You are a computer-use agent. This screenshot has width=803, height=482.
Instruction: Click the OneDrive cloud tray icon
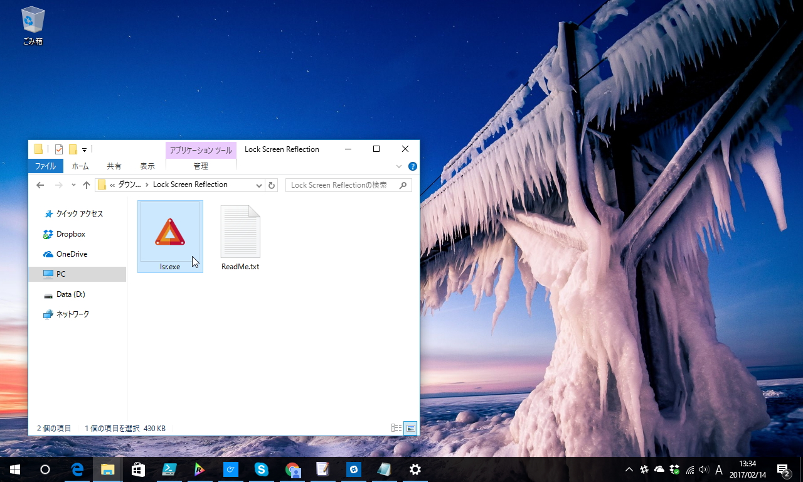tap(659, 469)
